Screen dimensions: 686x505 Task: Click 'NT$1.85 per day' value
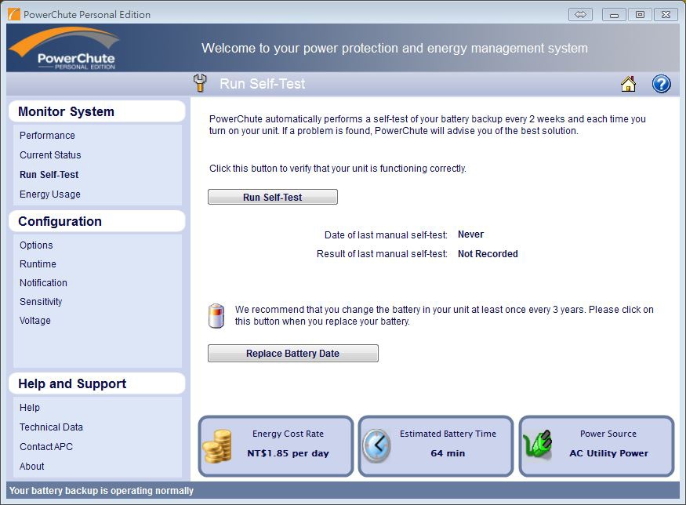[x=288, y=453]
